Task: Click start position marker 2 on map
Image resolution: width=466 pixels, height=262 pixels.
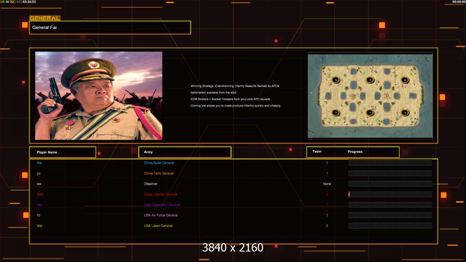Action: (370, 80)
